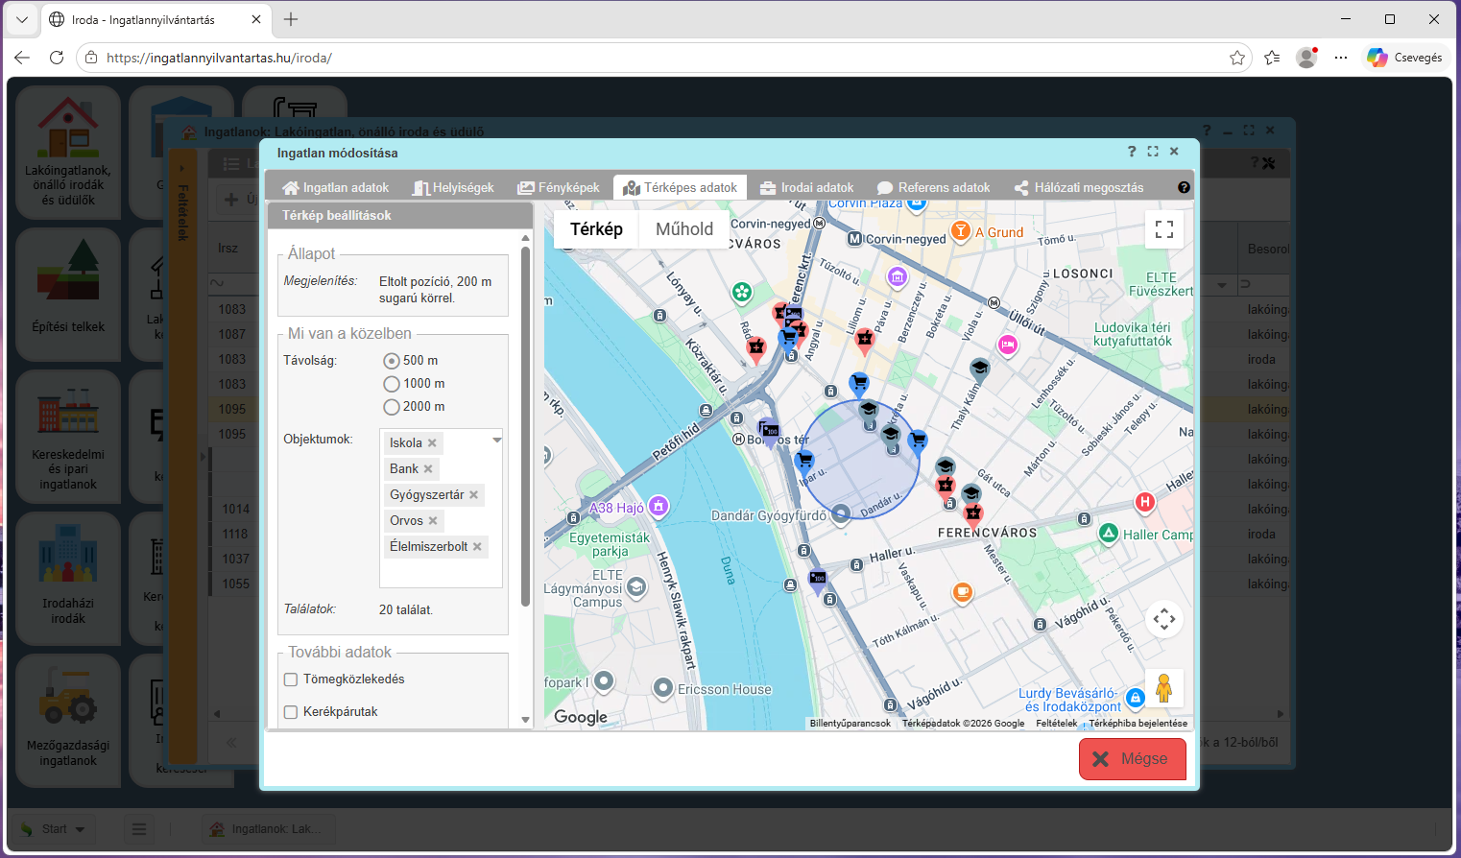Select the 1000 m distance radio
The image size is (1461, 858).
(392, 384)
